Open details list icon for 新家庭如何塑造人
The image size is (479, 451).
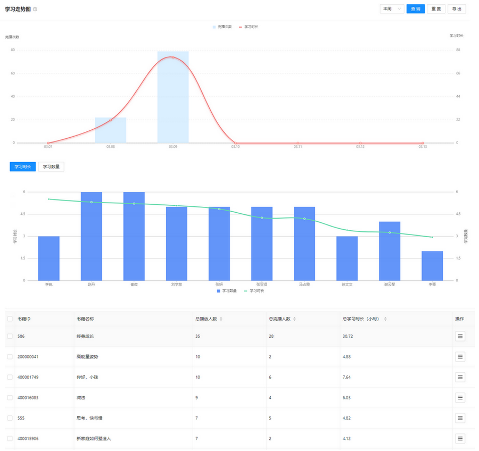[x=460, y=438]
